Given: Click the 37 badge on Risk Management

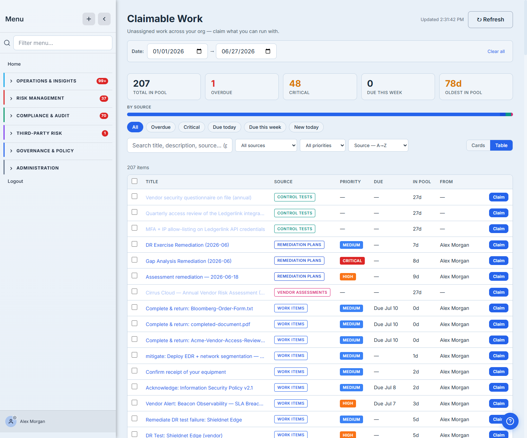Looking at the screenshot, I should coord(104,99).
